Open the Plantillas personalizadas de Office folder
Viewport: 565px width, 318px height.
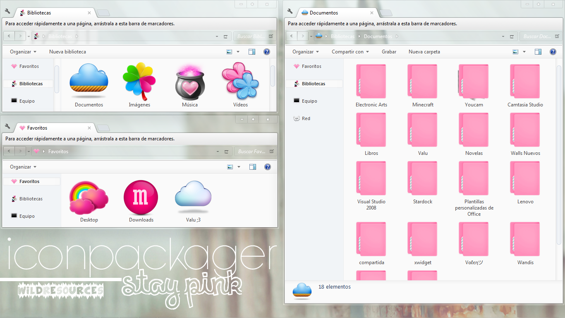pos(474,178)
